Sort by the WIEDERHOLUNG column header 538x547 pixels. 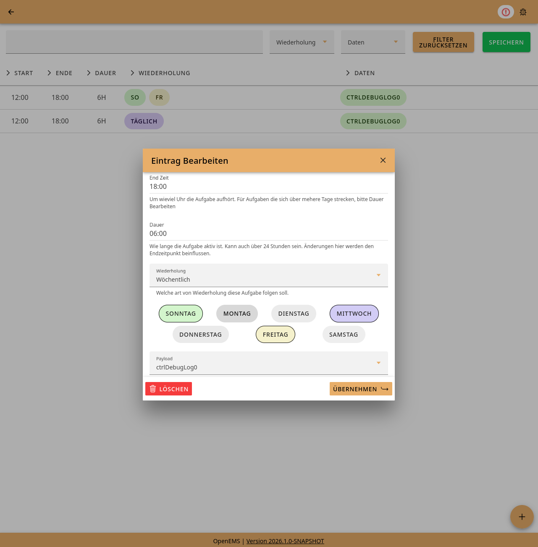(164, 73)
